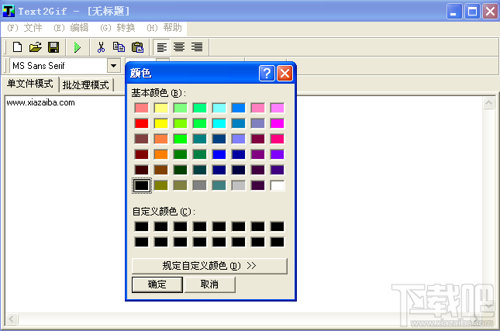Click the Copy icon in toolbar
Image resolution: width=500 pixels, height=331 pixels.
coord(119,47)
